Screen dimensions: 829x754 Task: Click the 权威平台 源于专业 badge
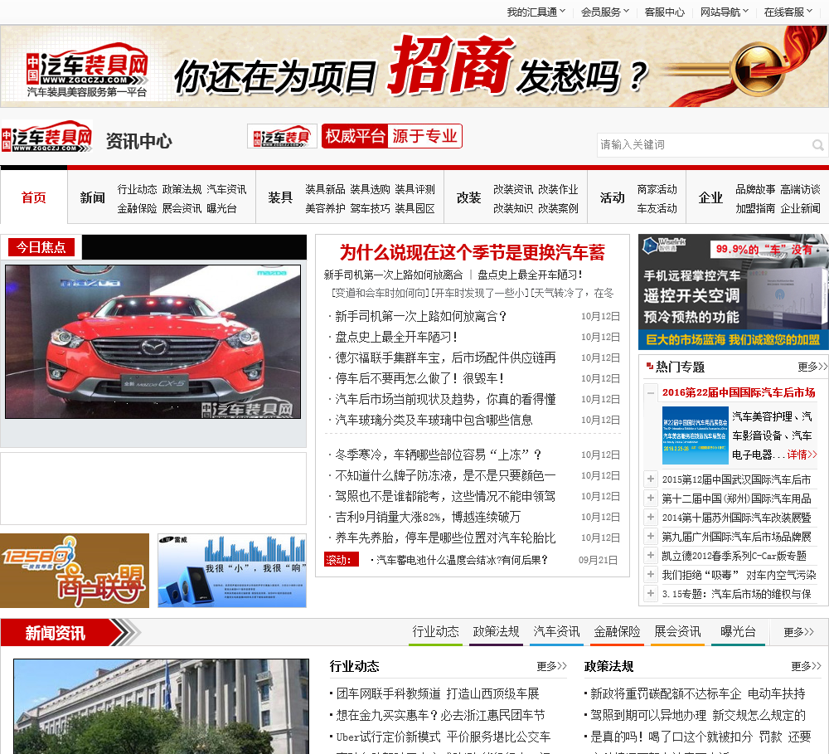pyautogui.click(x=392, y=136)
